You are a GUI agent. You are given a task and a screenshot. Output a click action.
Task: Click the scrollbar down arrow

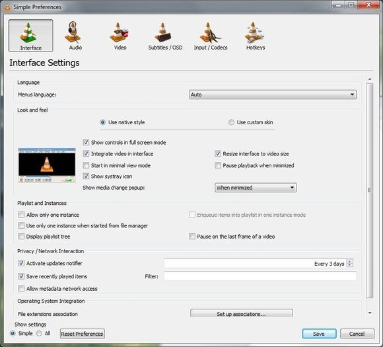370,313
